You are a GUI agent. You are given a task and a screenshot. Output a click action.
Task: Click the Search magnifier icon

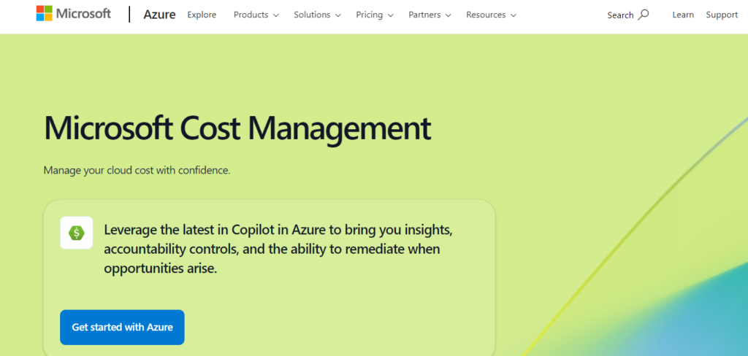[x=643, y=15]
